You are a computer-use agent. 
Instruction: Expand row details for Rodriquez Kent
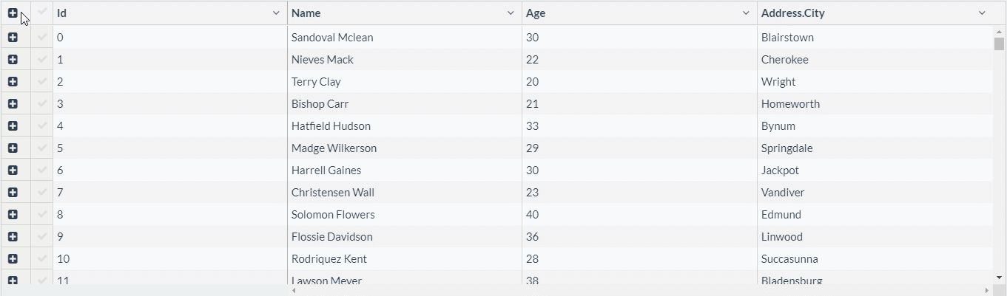pyautogui.click(x=13, y=259)
